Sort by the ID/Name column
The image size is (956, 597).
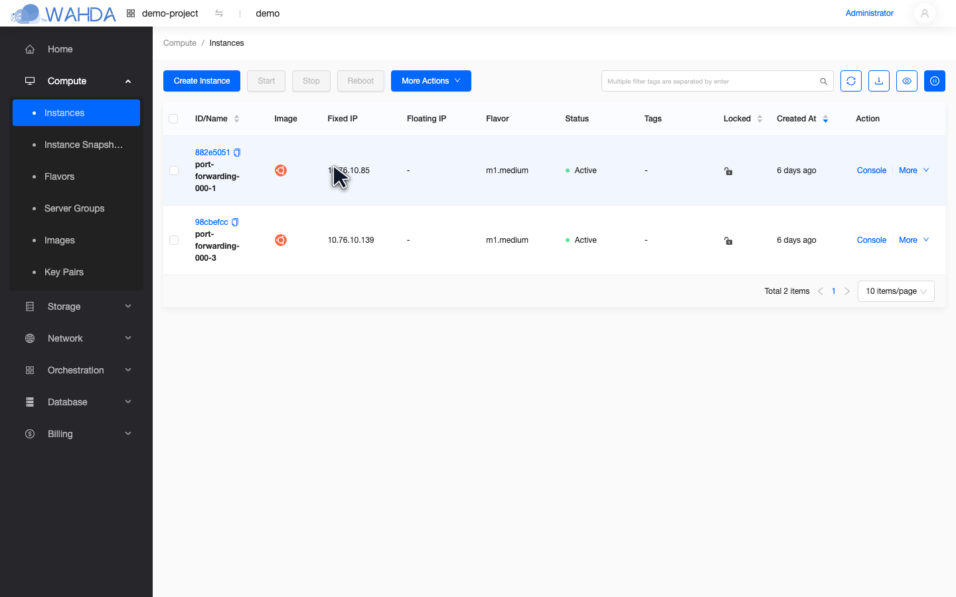click(x=236, y=119)
